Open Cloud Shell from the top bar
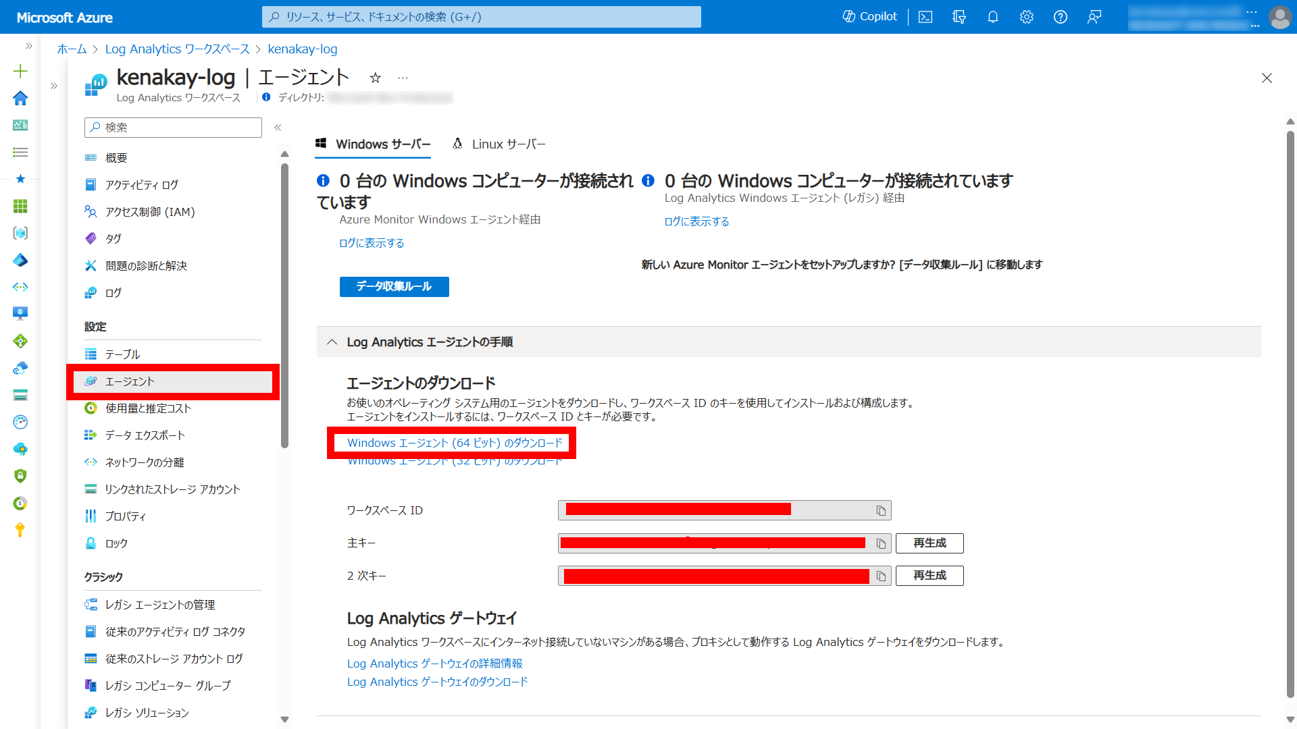The width and height of the screenshot is (1297, 729). (x=925, y=17)
